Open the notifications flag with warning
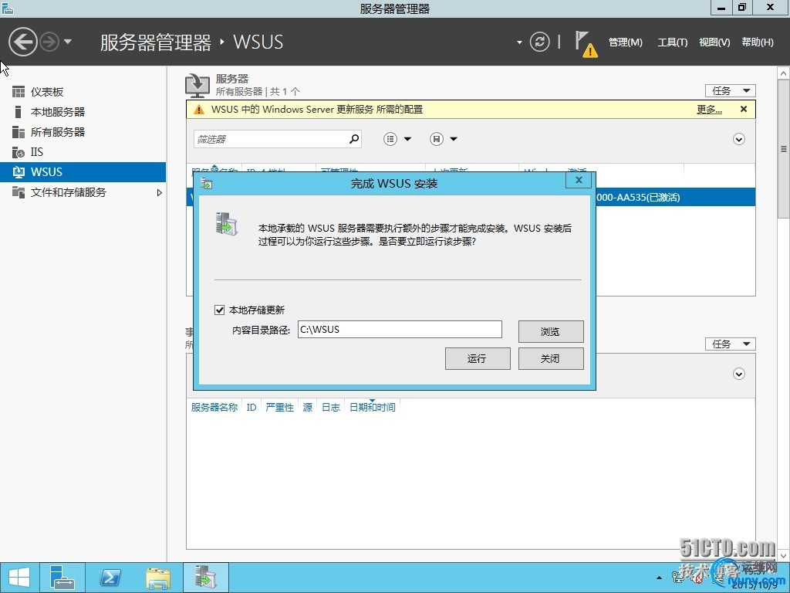This screenshot has height=593, width=790. 586,44
